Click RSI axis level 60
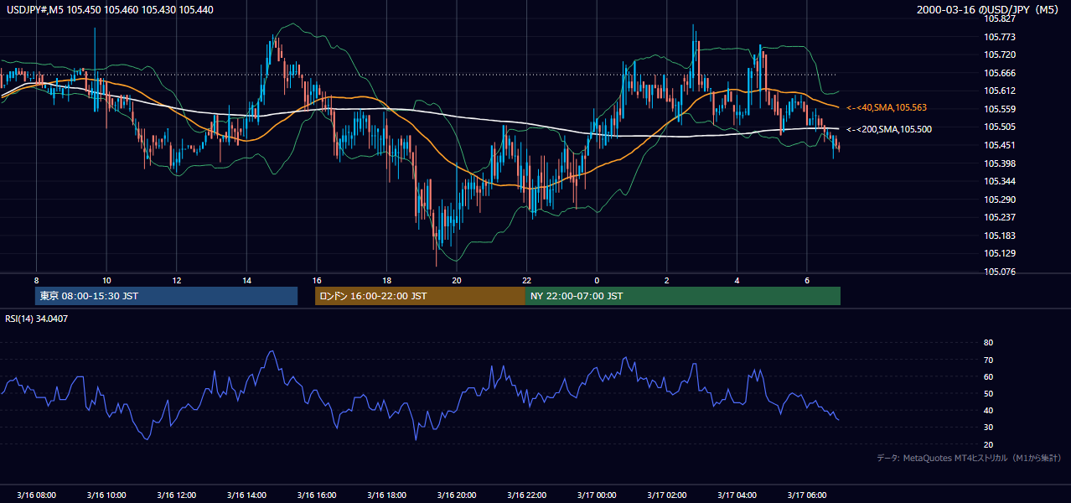 988,376
